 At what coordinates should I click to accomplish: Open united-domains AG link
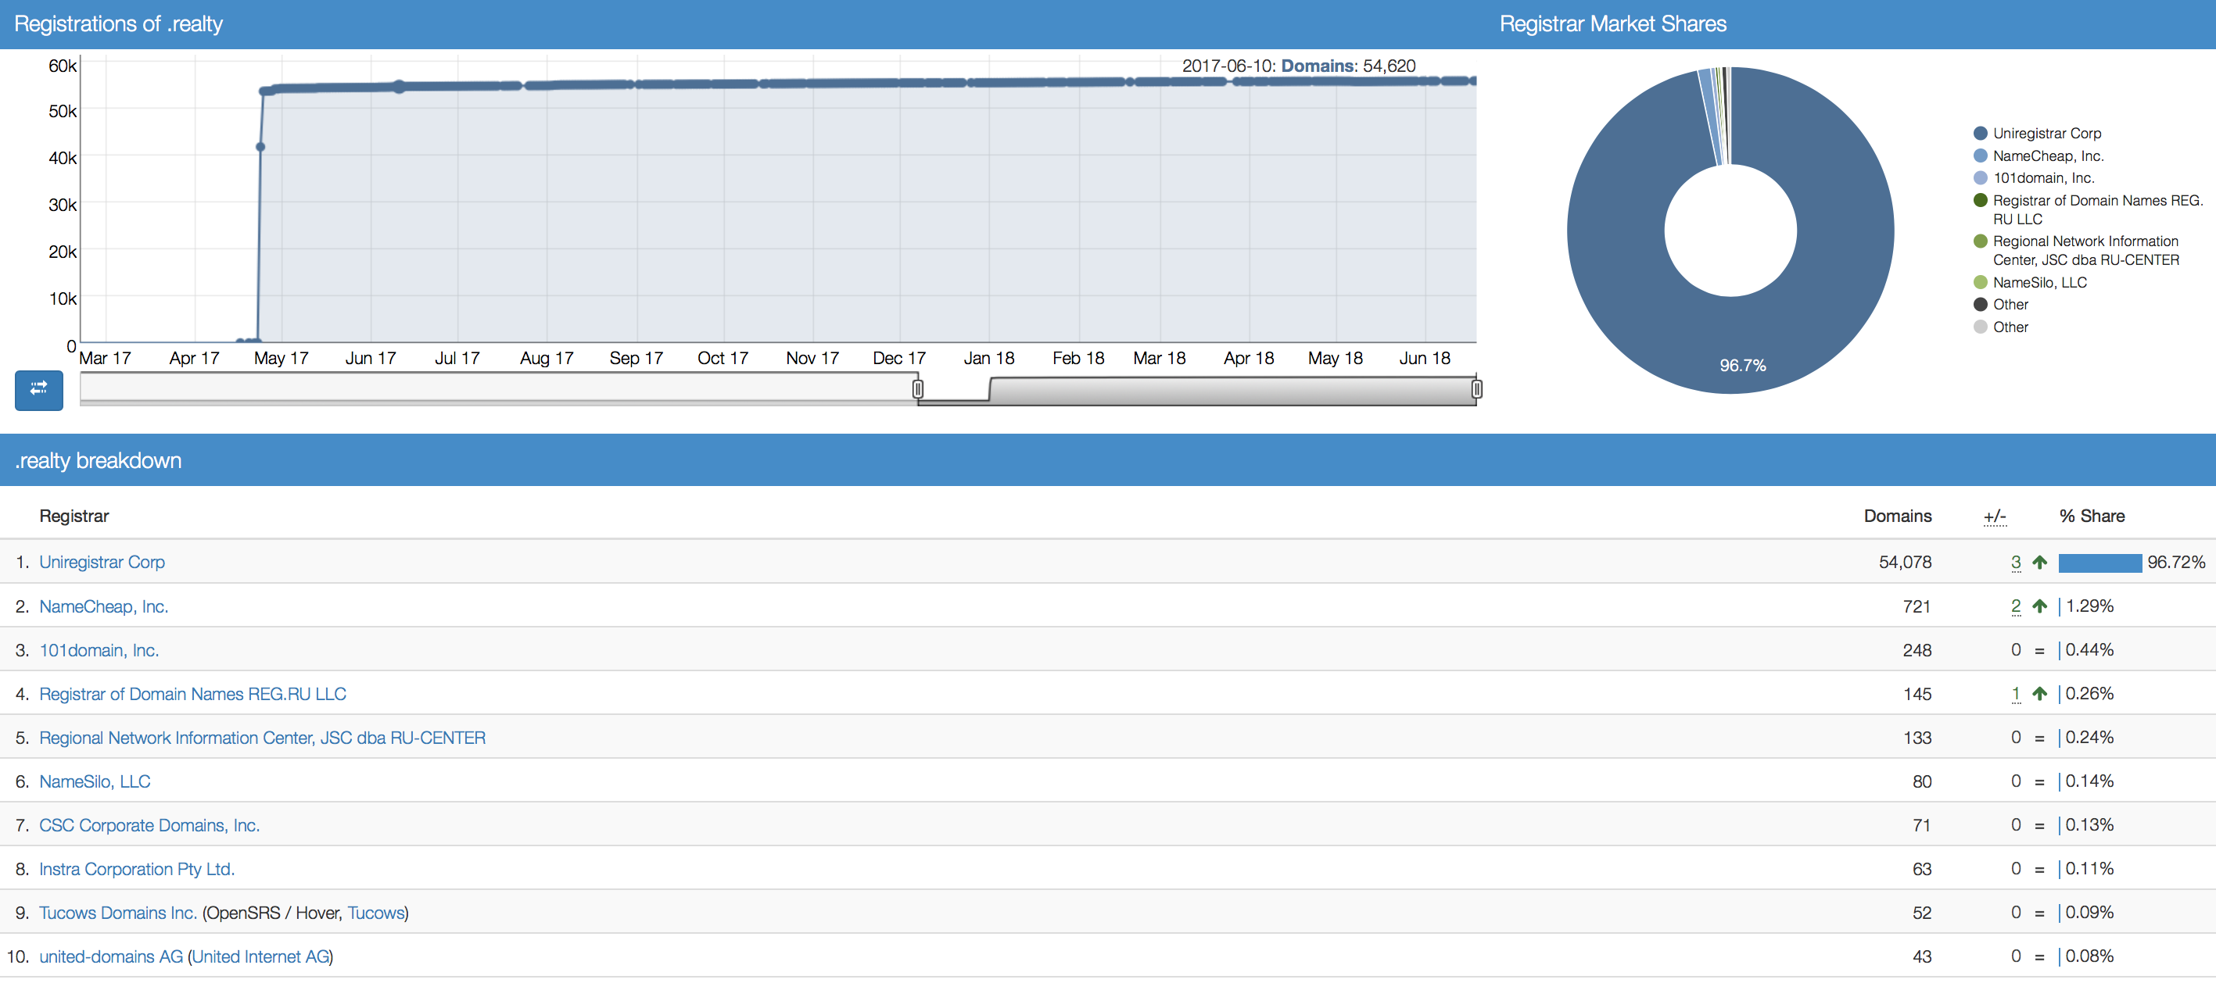coord(111,957)
